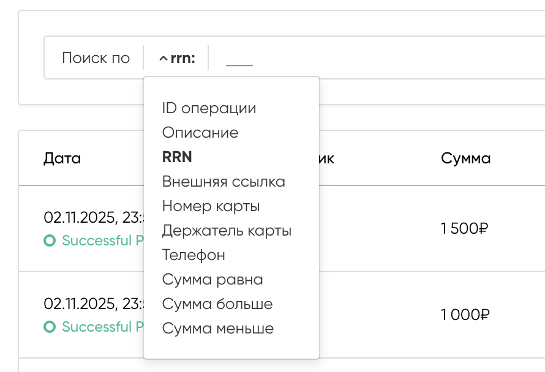Click green status circle in 1 000₽ row
Image resolution: width=545 pixels, height=372 pixels.
[50, 327]
